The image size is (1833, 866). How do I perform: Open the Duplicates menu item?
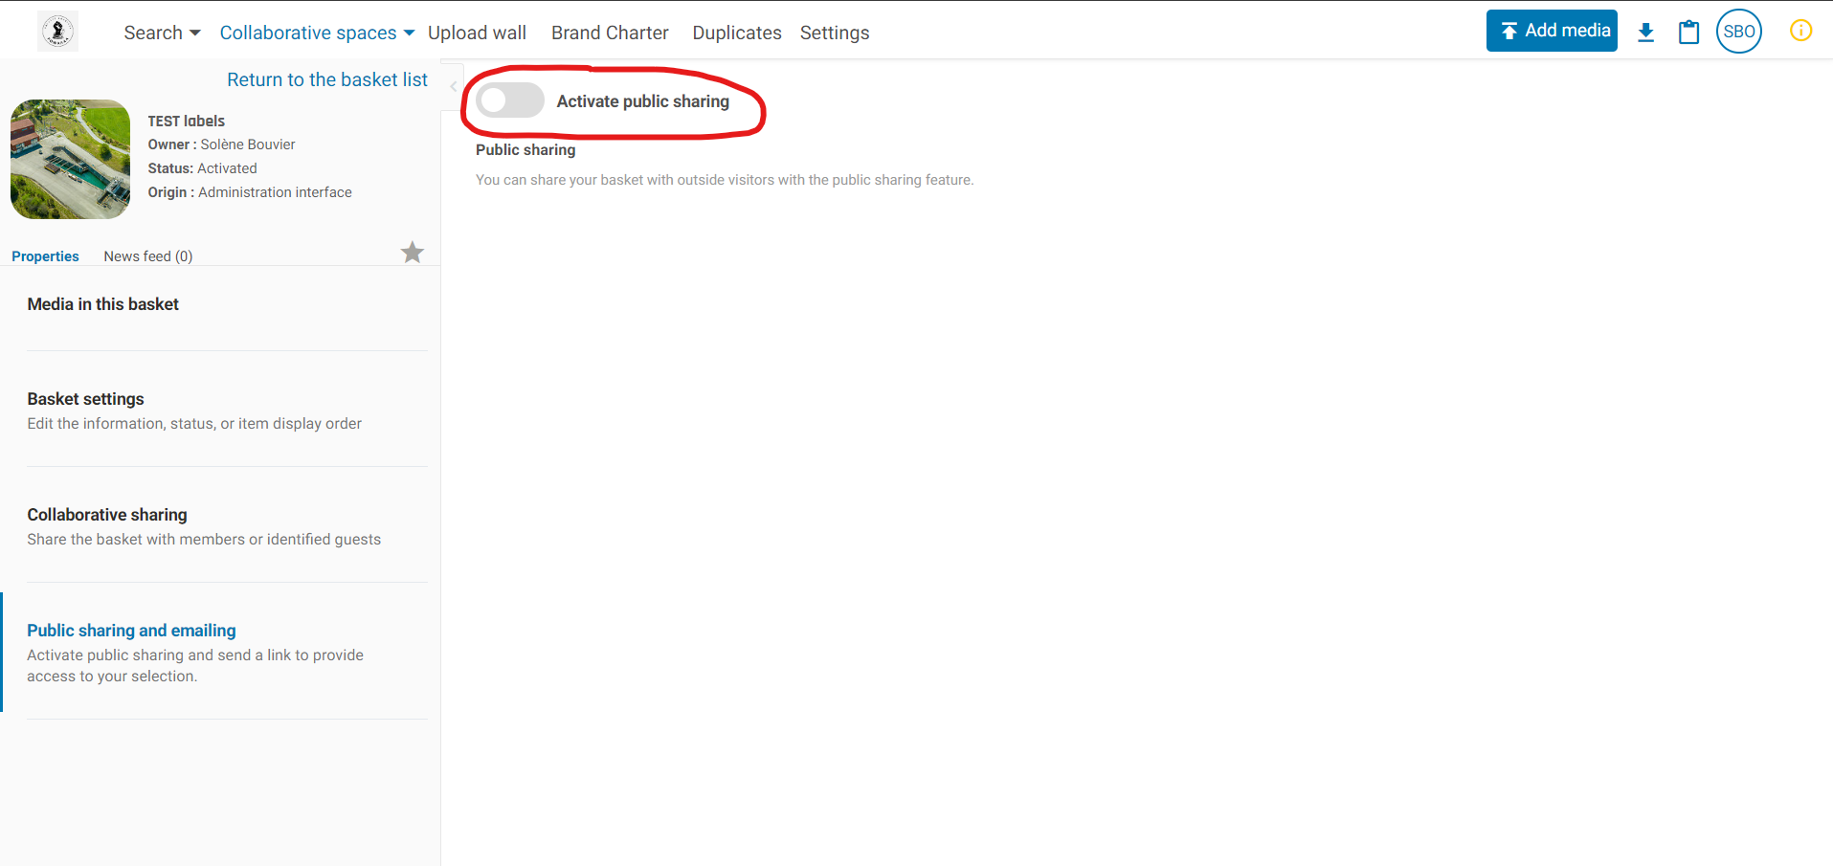point(736,33)
